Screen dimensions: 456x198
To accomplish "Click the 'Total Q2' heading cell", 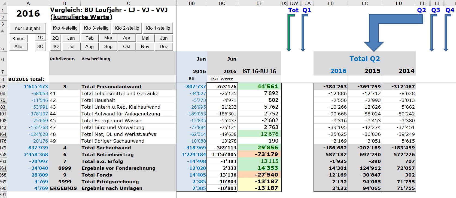I will (364, 59).
